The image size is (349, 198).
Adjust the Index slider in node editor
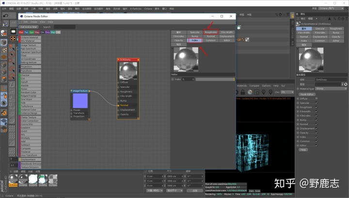point(215,79)
